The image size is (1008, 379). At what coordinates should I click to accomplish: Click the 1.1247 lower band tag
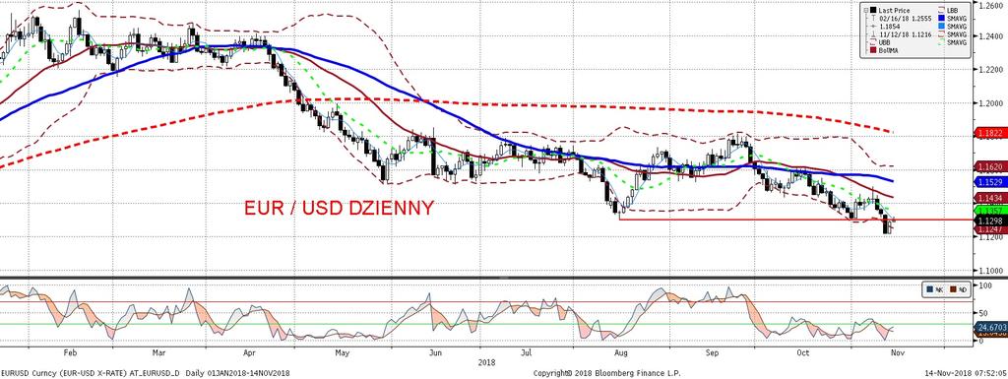click(990, 228)
